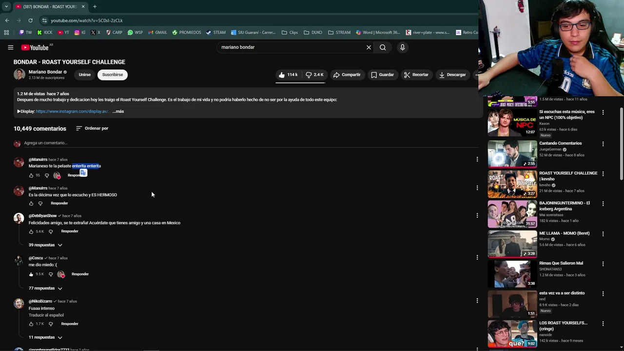
Task: Go back with the browser back arrow
Action: coord(7,20)
